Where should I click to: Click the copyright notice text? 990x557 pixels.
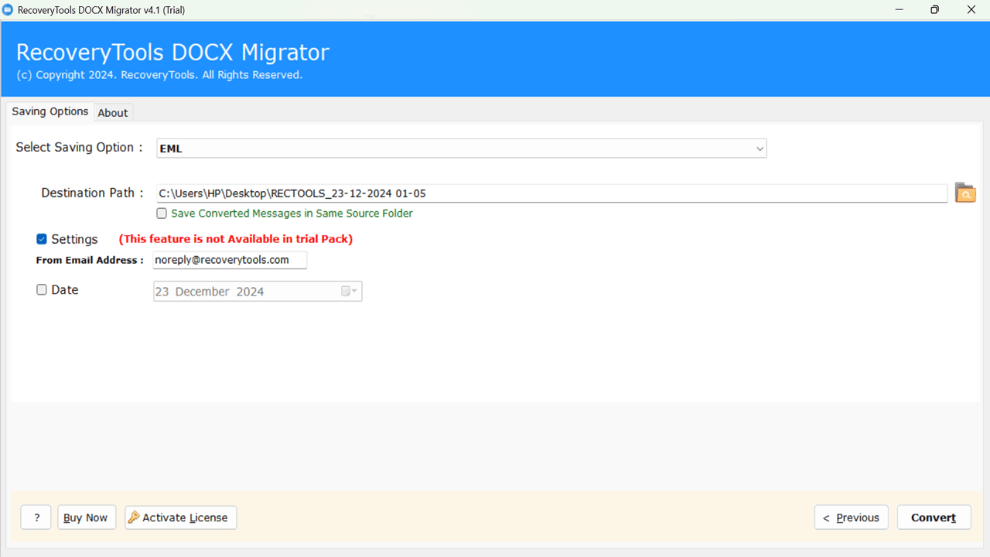[159, 75]
